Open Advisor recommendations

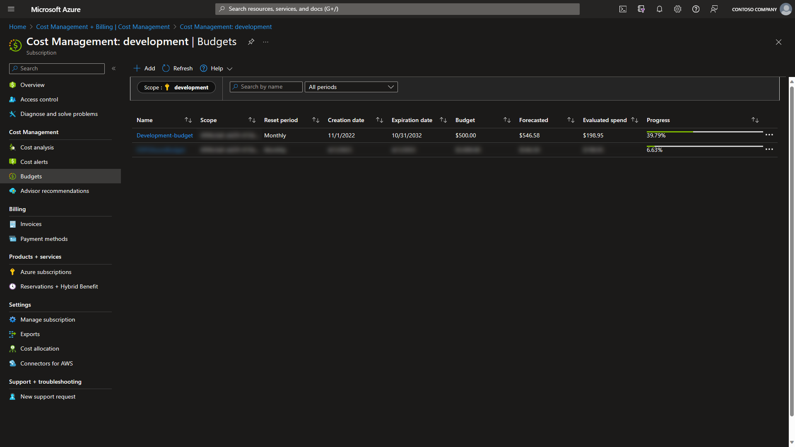55,191
